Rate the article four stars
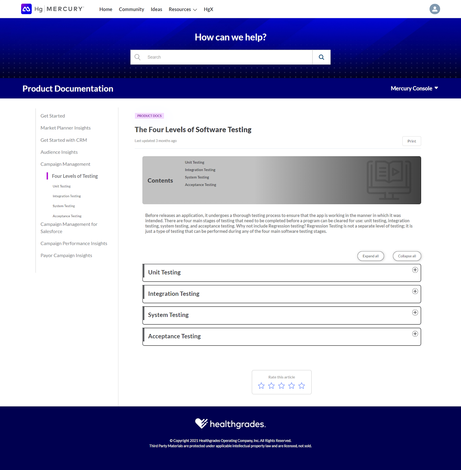 point(291,386)
